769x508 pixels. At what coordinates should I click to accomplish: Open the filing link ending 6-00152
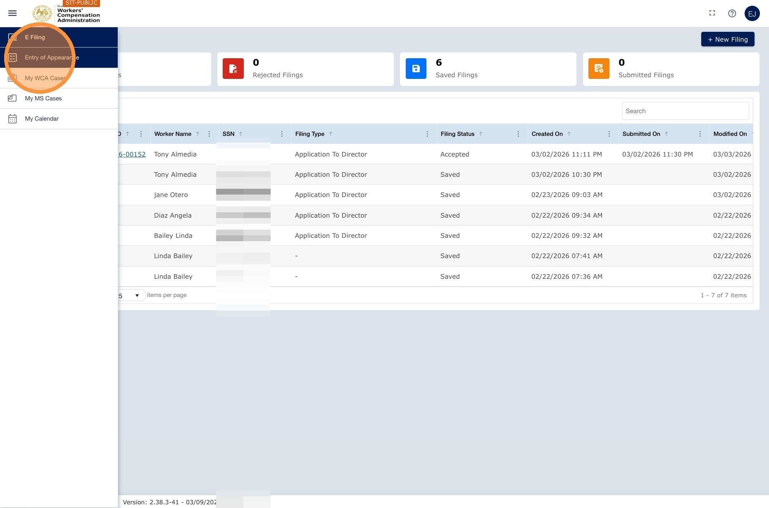[132, 154]
